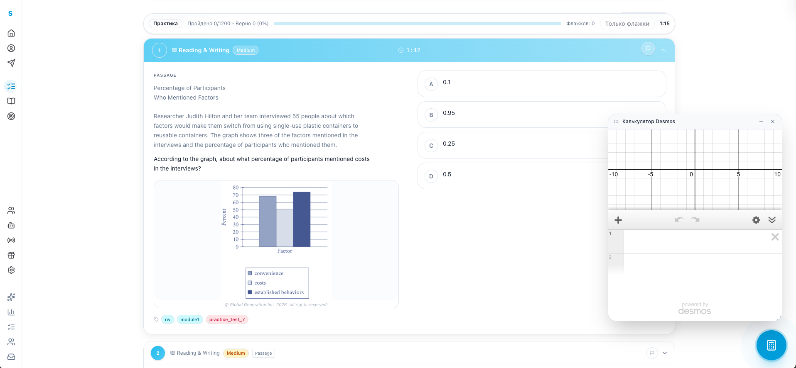Flag question 1 for review
Viewport: 796px width, 368px height.
(648, 49)
